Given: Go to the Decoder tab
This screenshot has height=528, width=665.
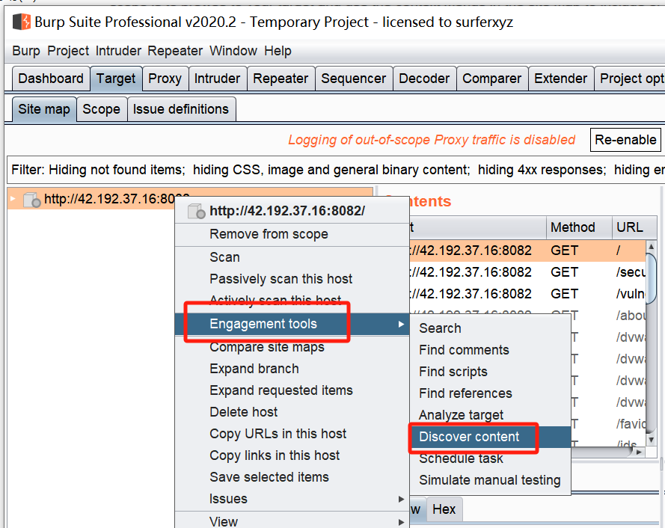Looking at the screenshot, I should (x=424, y=79).
